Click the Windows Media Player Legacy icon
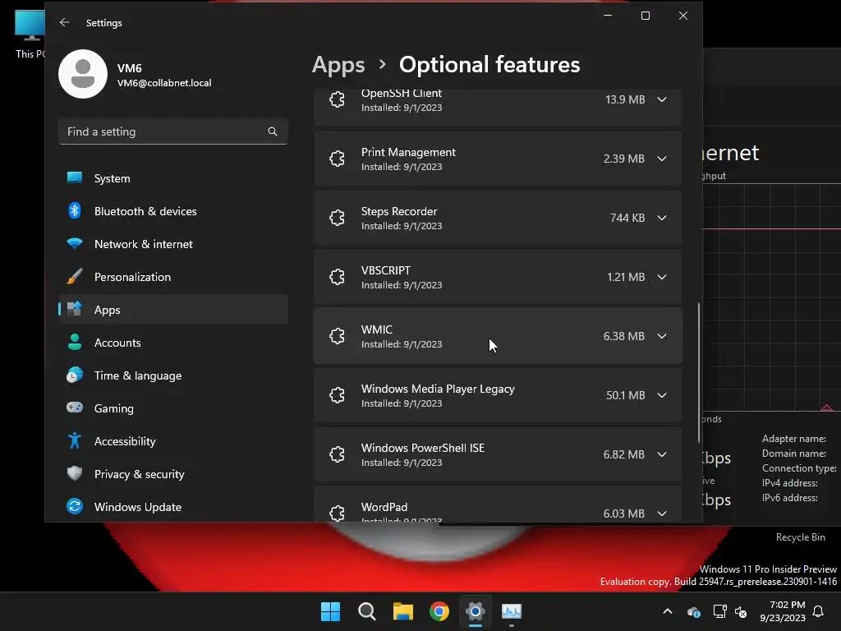Screen dimensions: 841x631 pyautogui.click(x=337, y=395)
